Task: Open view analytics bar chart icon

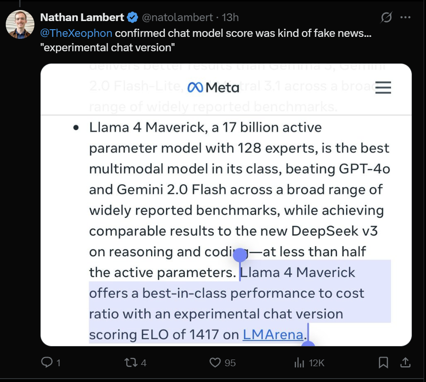Action: click(x=299, y=363)
